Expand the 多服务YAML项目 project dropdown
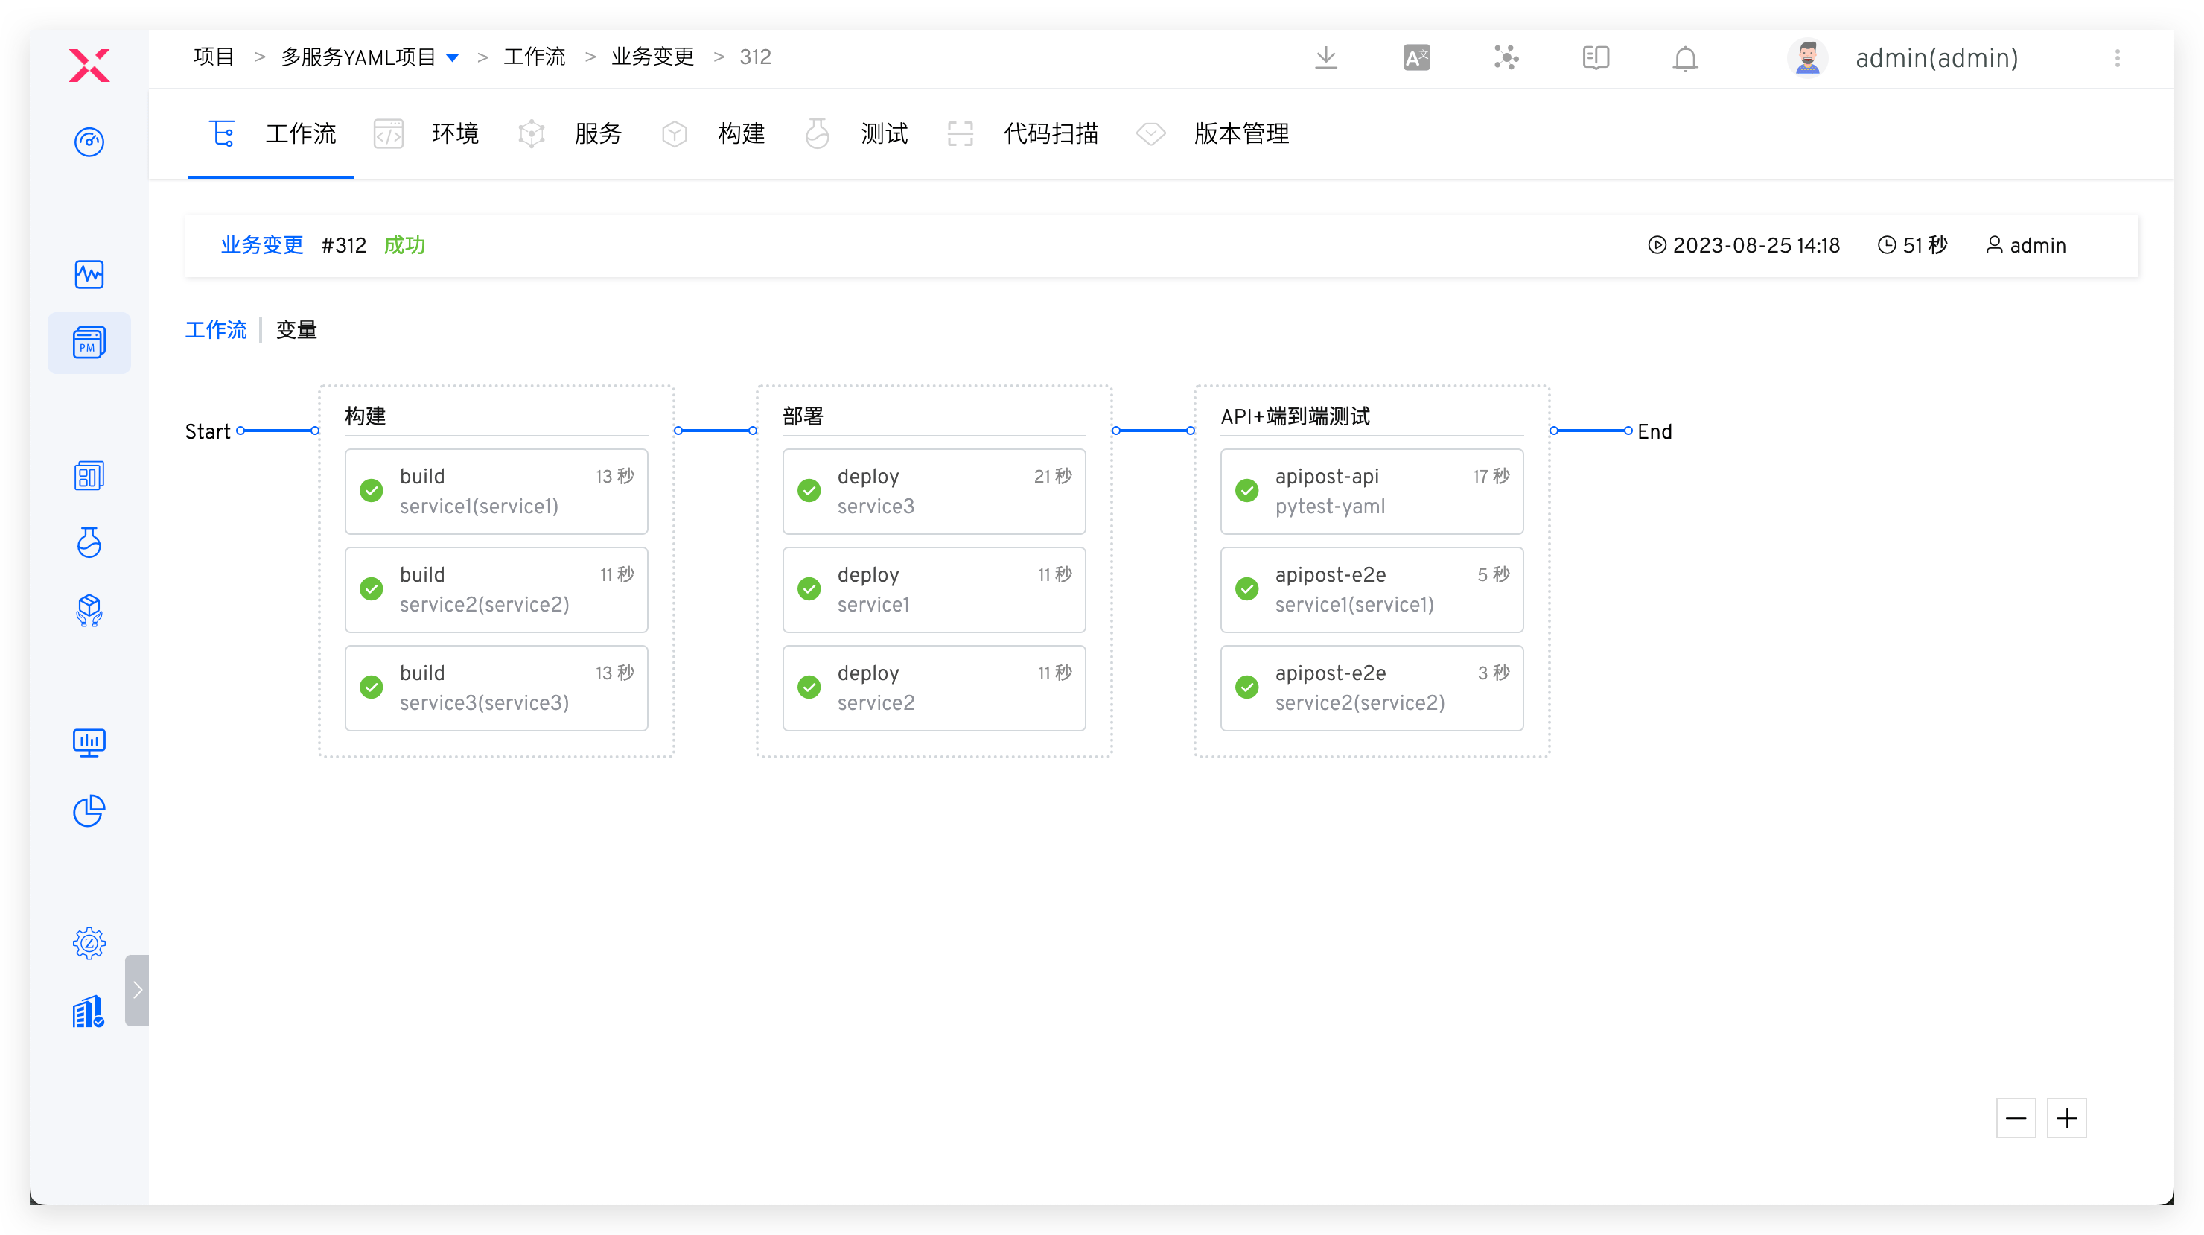This screenshot has width=2204, height=1235. [x=453, y=57]
